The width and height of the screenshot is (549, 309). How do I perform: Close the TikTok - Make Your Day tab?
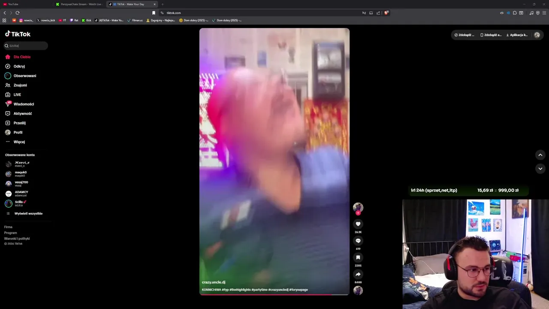click(x=154, y=4)
